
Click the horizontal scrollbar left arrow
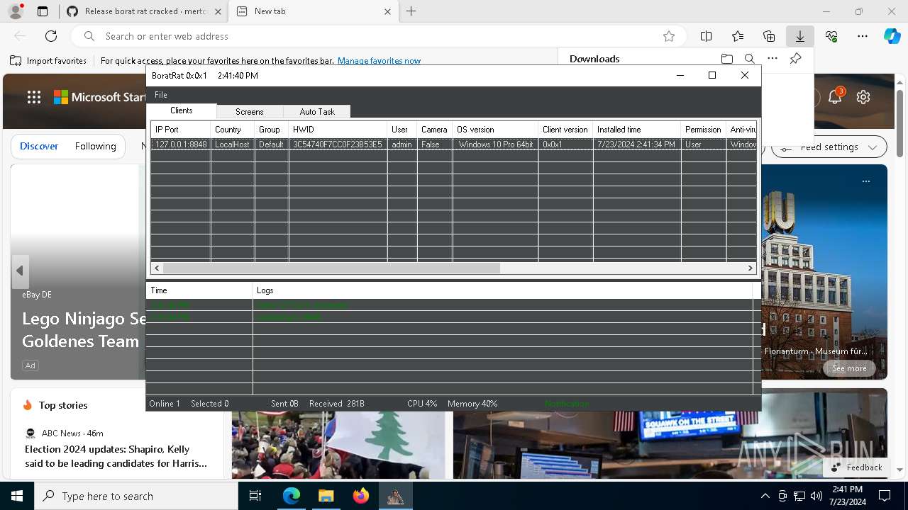[157, 268]
